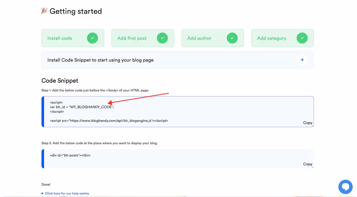Click the green checkmark on Add author
Viewport: 357px width, 197px height.
tap(232, 38)
